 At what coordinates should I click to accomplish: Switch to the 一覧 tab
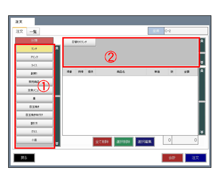(33, 32)
